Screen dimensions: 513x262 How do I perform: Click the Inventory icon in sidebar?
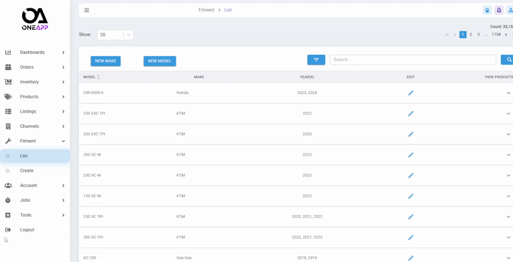point(8,82)
